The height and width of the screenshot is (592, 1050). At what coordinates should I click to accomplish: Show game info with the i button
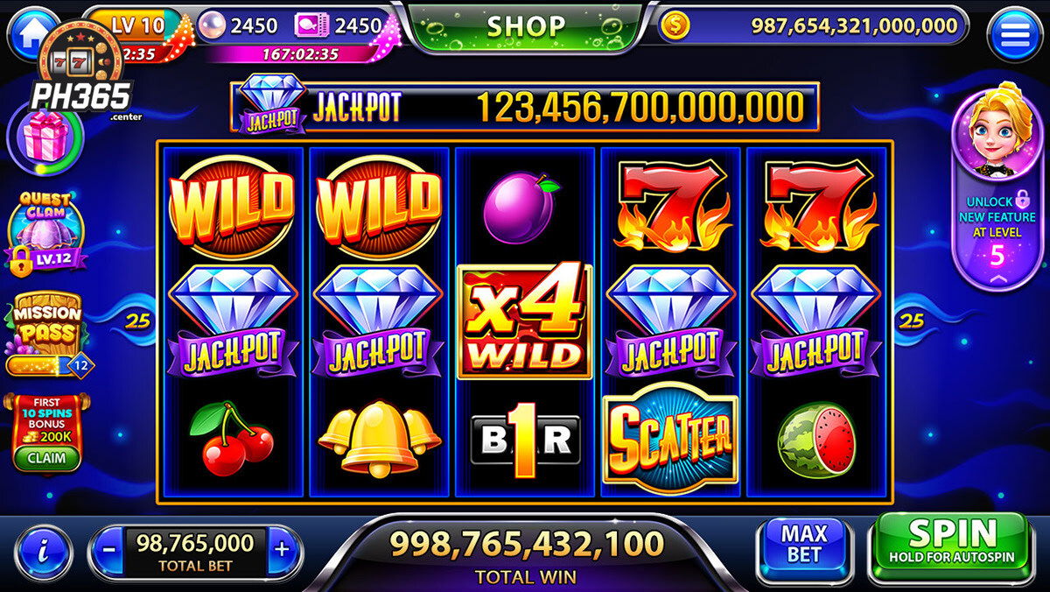coord(43,552)
